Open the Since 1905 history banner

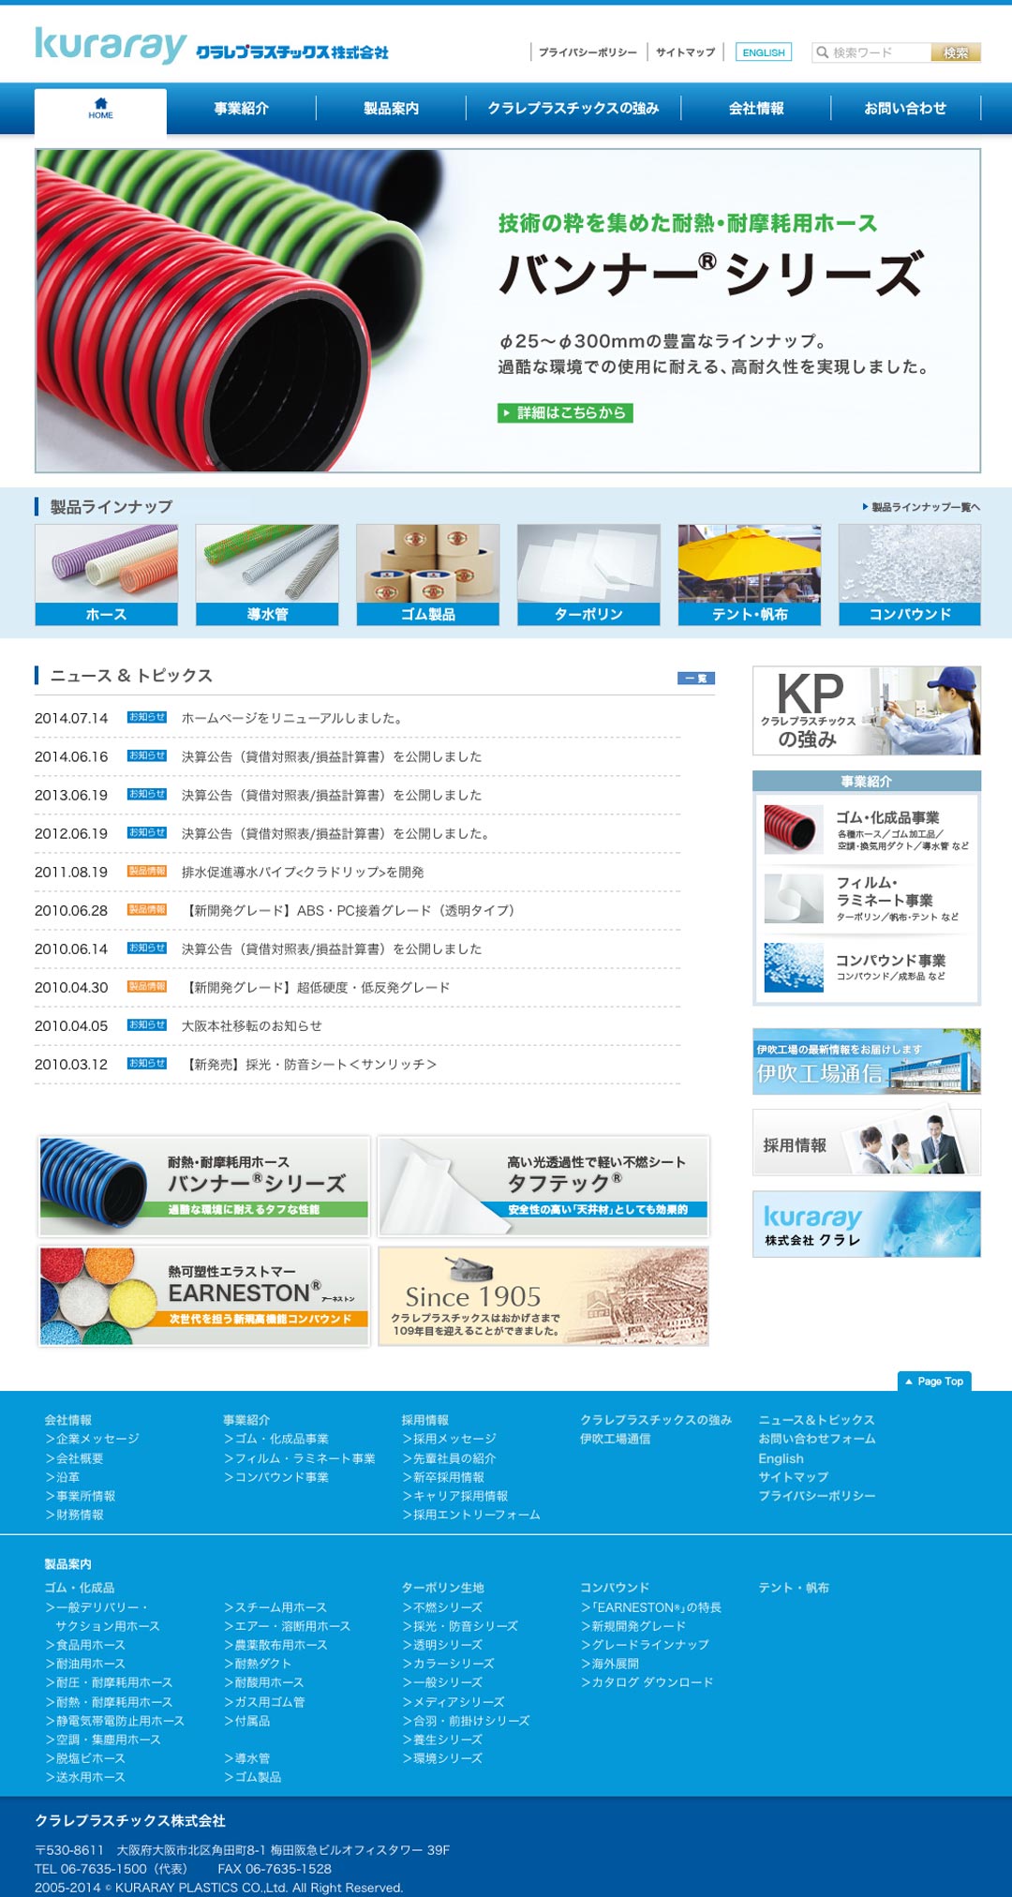coord(543,1296)
